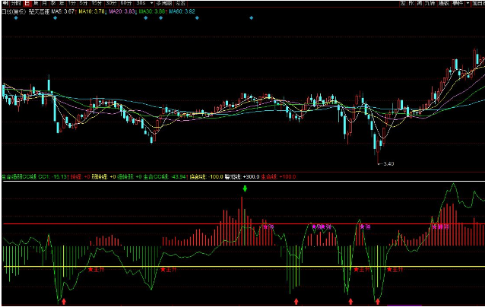Open the dropdown arrow beside 30s
The image size is (485, 307).
[x=151, y=3]
